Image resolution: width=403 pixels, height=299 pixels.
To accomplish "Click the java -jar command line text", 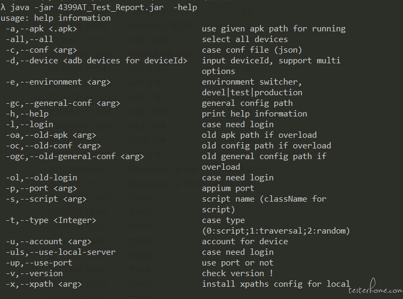I will pos(98,7).
